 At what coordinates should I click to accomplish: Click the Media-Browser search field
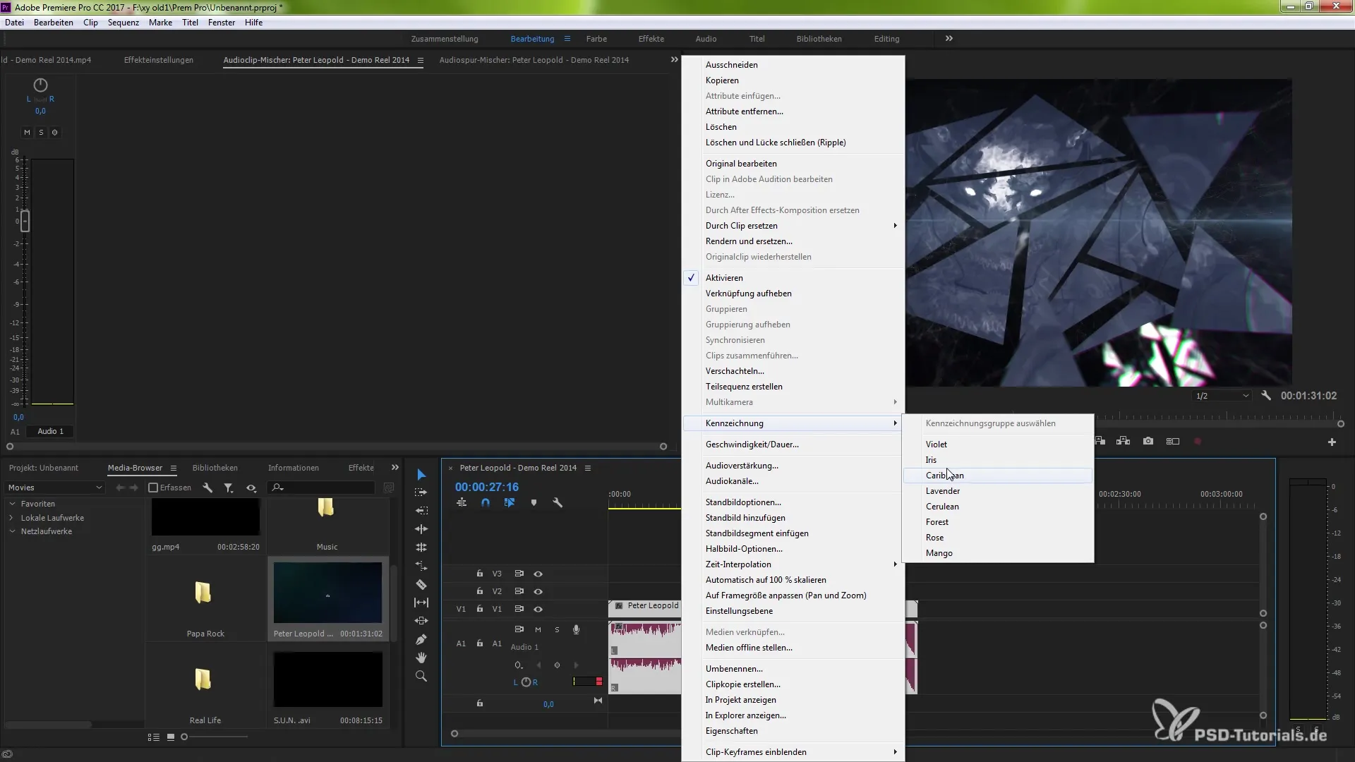(x=322, y=488)
